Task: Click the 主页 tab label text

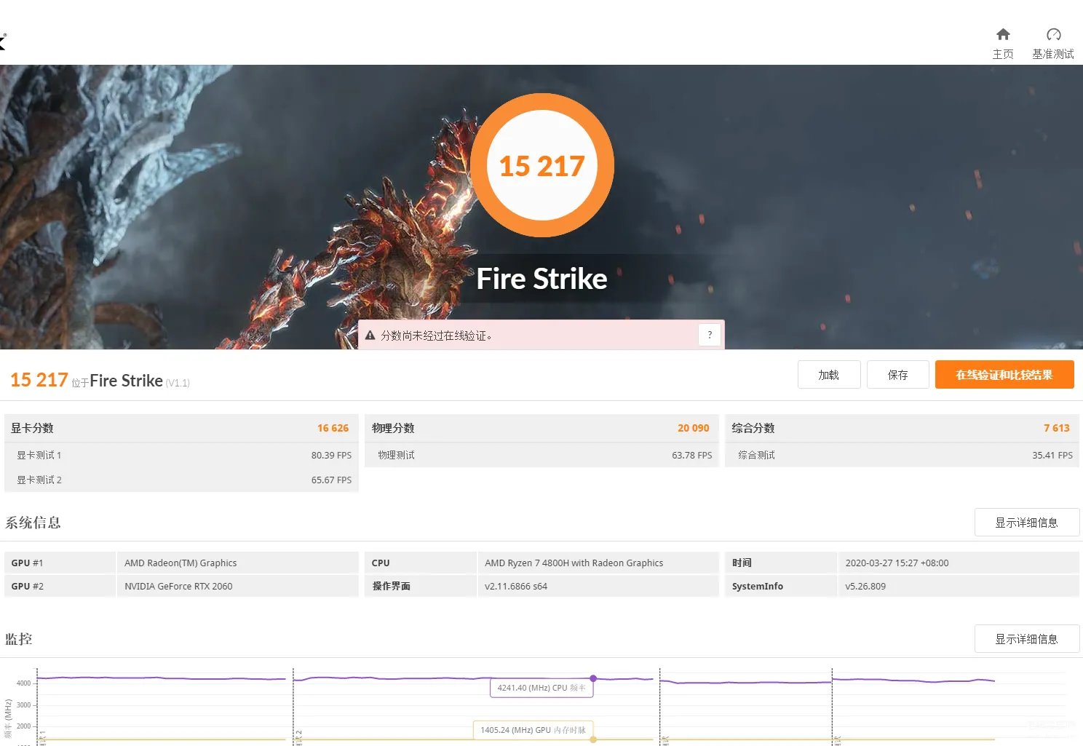Action: [x=1003, y=54]
